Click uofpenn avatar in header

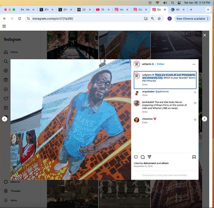click(137, 64)
